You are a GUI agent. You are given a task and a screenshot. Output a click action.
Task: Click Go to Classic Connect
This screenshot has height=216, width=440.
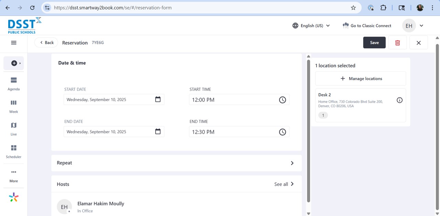tap(367, 26)
